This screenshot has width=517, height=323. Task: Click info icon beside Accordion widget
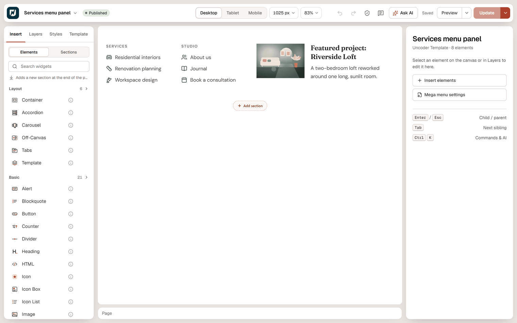click(71, 113)
